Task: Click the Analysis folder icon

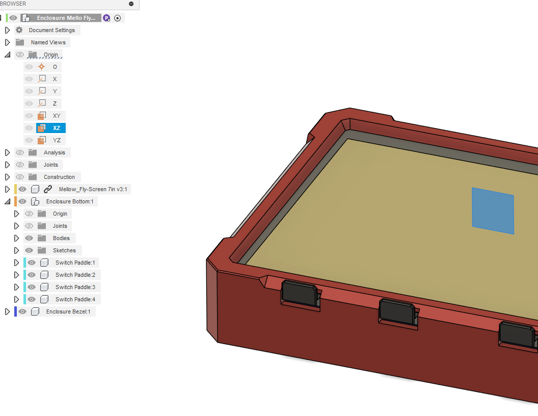Action: 33,152
